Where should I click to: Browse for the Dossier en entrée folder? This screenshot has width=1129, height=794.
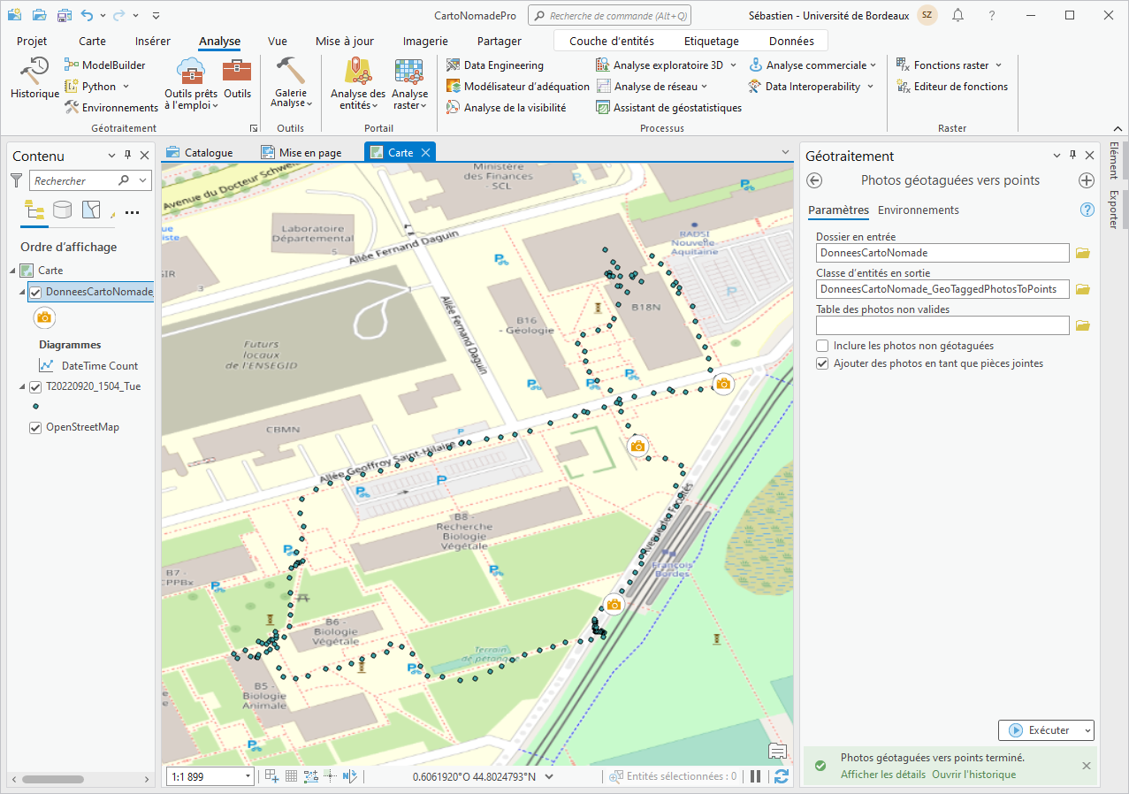tap(1082, 254)
